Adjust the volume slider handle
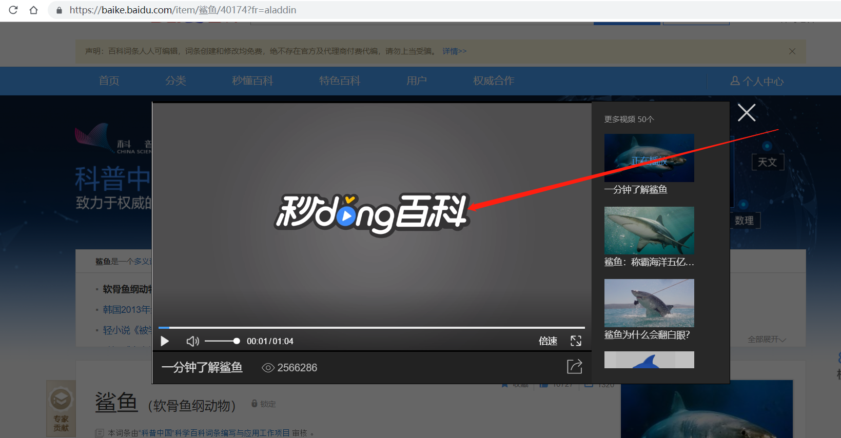 (236, 341)
